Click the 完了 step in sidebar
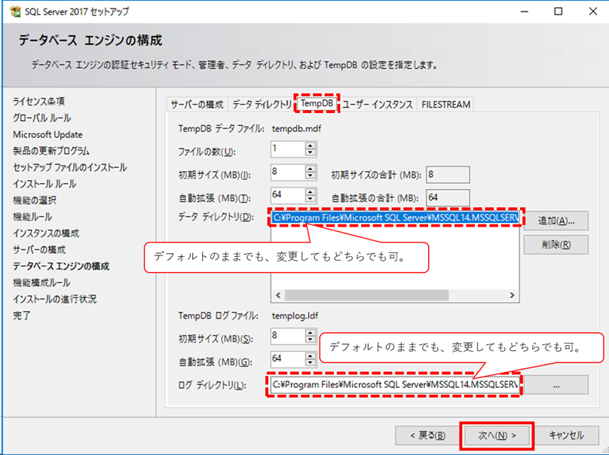The height and width of the screenshot is (455, 609). [22, 316]
